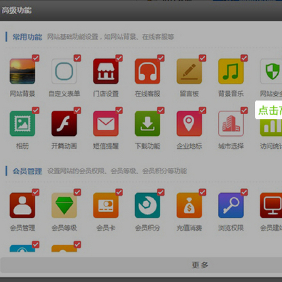This screenshot has width=282, height=282.
Task: Open the 会员等级 diamond icon
Action: tap(64, 205)
